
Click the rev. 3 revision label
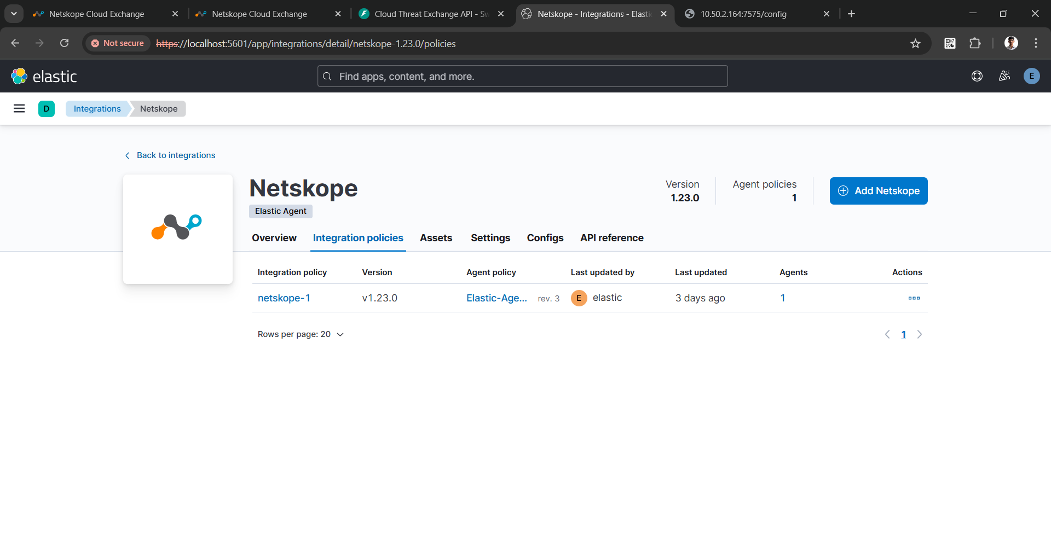click(x=548, y=299)
